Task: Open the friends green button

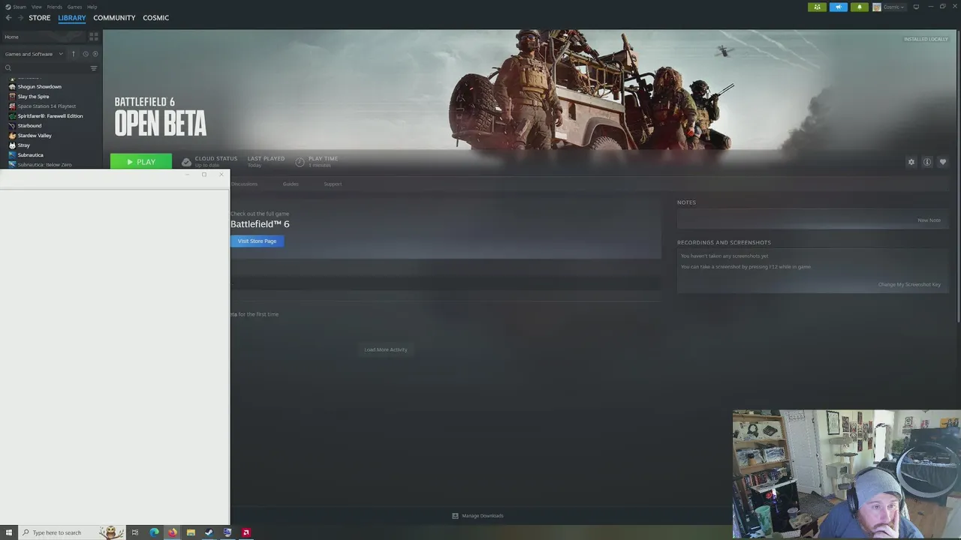Action: tap(817, 7)
